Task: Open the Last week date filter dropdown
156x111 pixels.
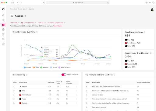Action: (x=15, y=23)
